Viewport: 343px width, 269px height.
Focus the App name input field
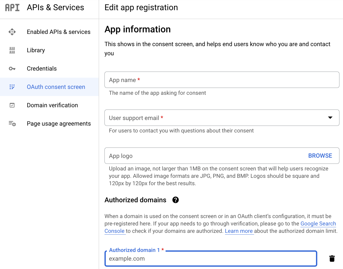click(222, 80)
